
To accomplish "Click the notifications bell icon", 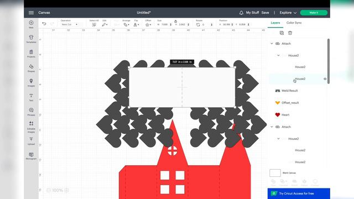I will pos(241,13).
